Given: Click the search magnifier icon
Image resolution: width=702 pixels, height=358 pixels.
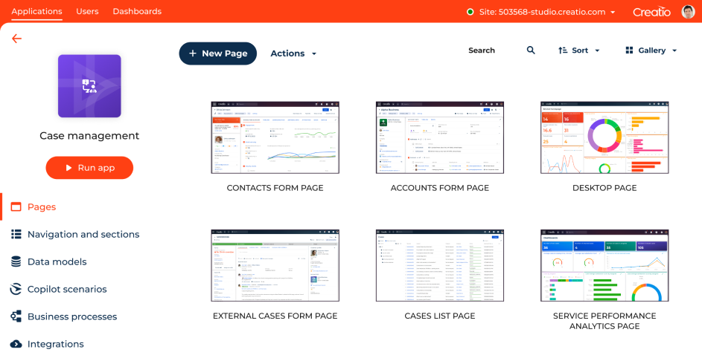Looking at the screenshot, I should (531, 51).
